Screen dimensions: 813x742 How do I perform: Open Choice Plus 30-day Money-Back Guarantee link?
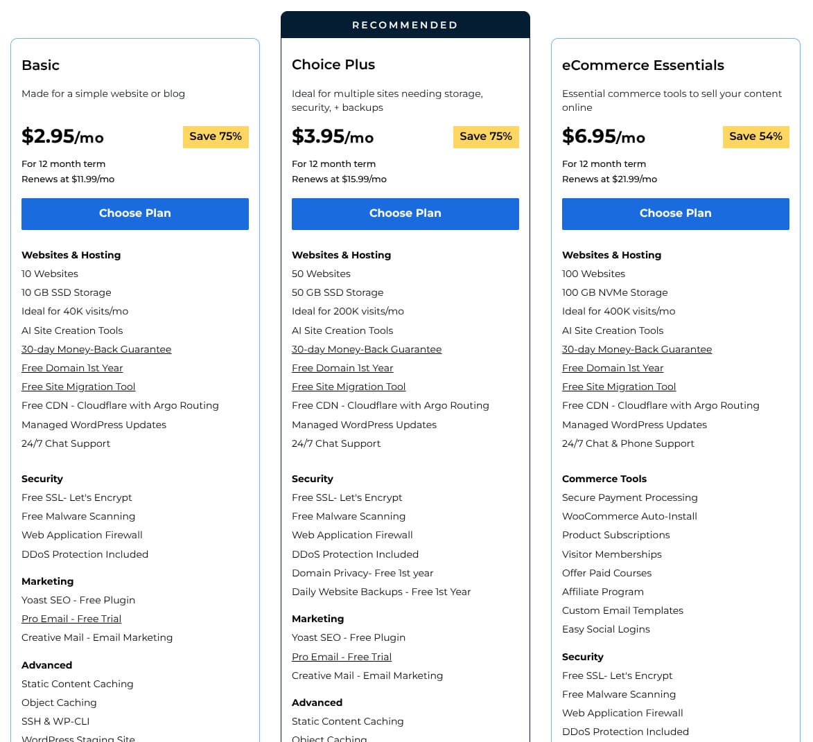coord(367,349)
